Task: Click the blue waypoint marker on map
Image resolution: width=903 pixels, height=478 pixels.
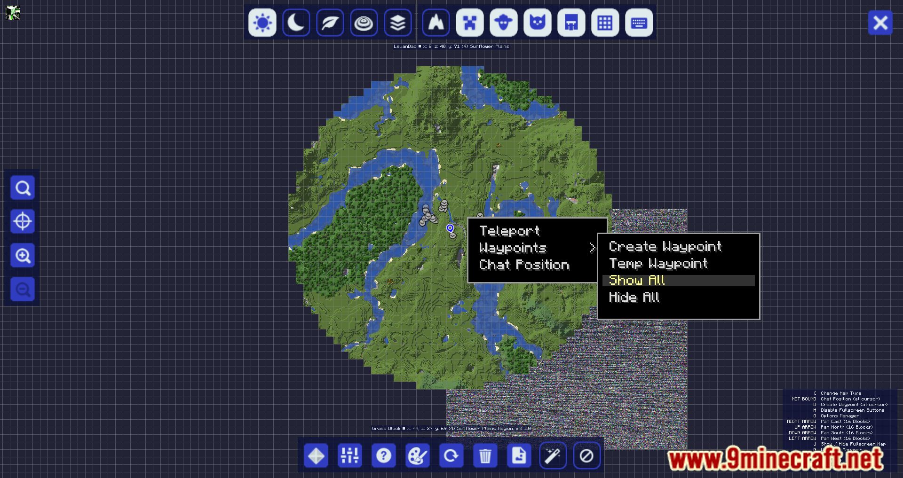Action: pos(450,228)
